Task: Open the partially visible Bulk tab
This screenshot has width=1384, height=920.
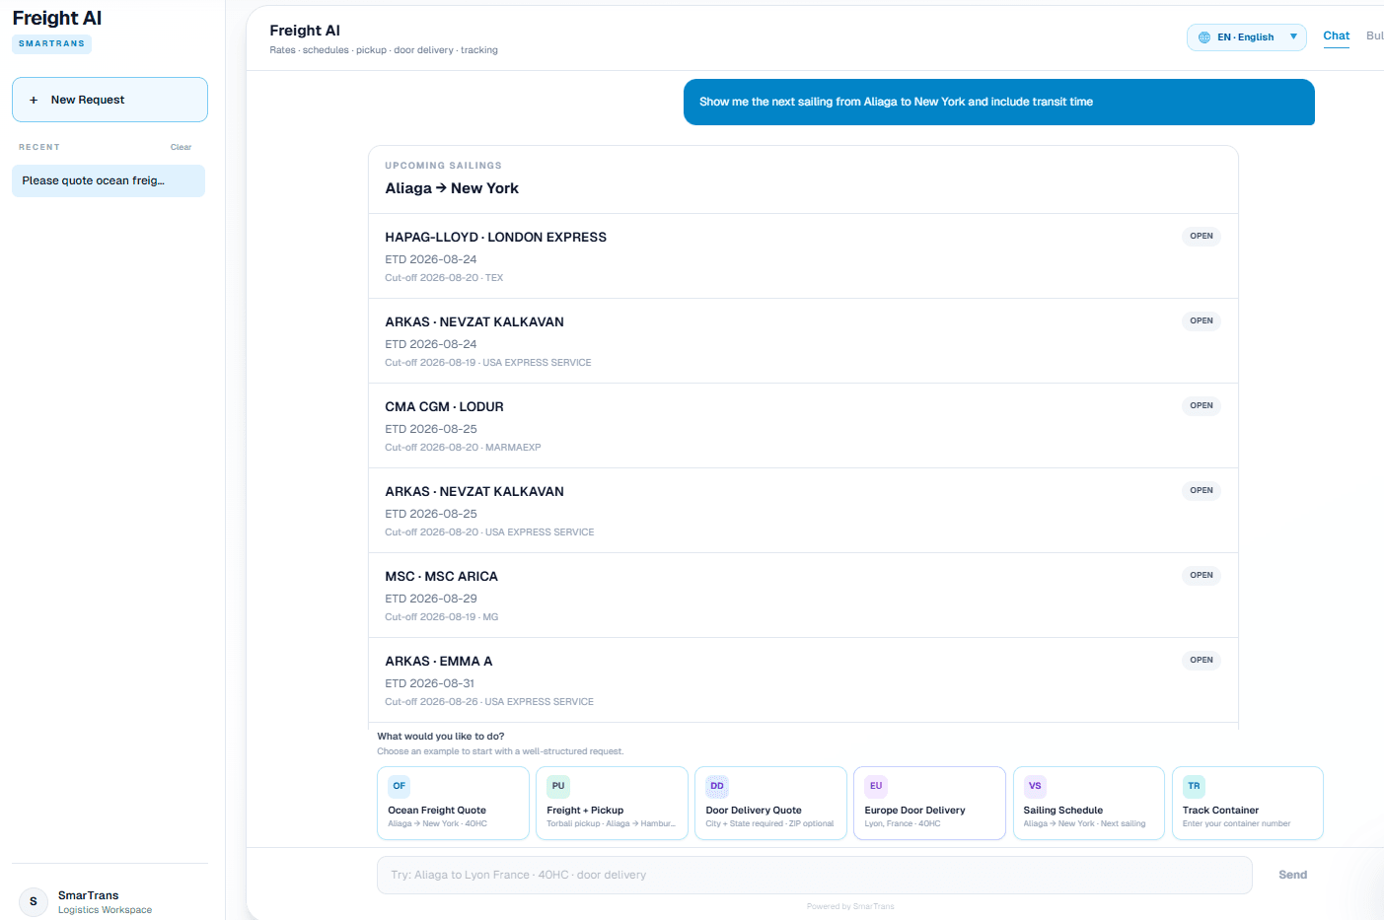Action: click(x=1374, y=35)
